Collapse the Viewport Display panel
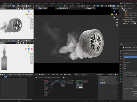Image resolution: width=137 pixels, height=102 pixels. [x=128, y=89]
